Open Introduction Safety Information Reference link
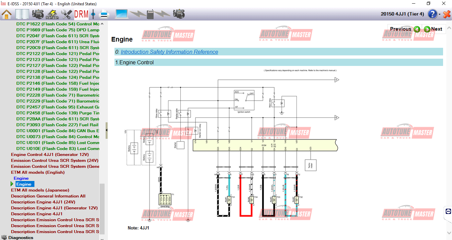The height and width of the screenshot is (240, 452). pyautogui.click(x=169, y=52)
